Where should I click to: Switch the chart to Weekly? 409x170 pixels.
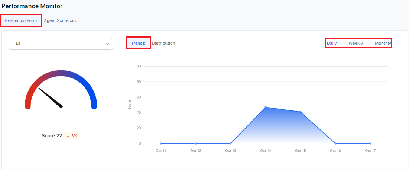coord(356,43)
